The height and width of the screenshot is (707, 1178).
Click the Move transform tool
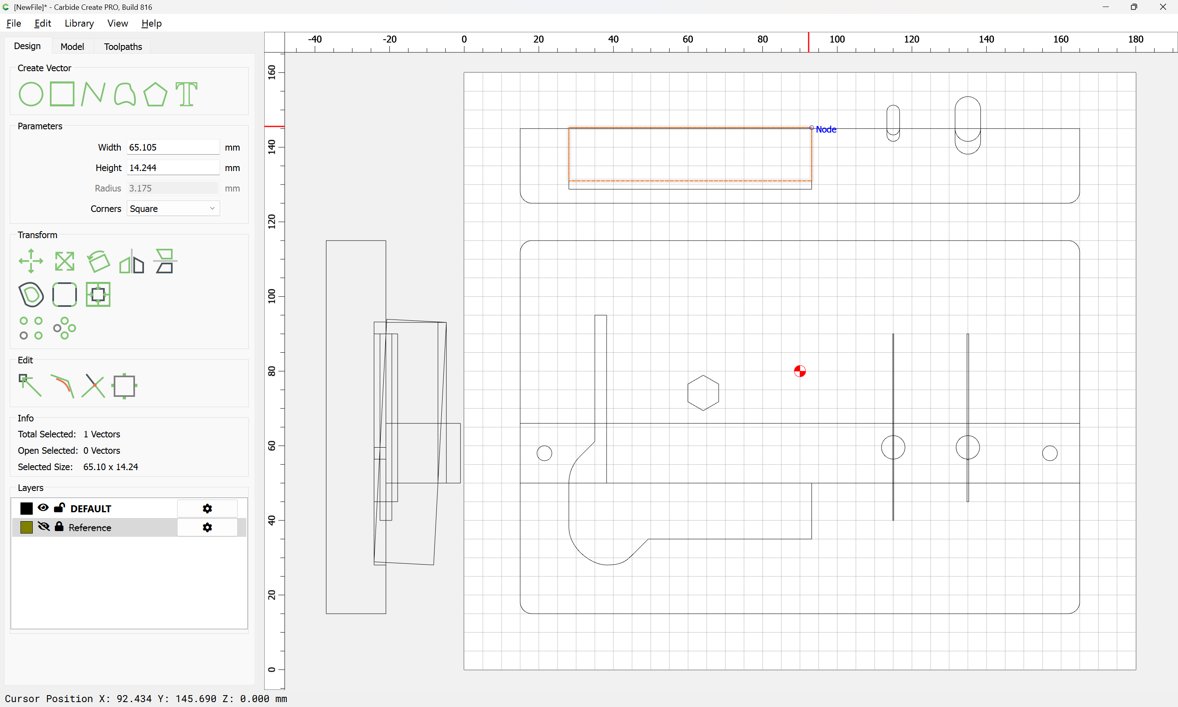31,261
